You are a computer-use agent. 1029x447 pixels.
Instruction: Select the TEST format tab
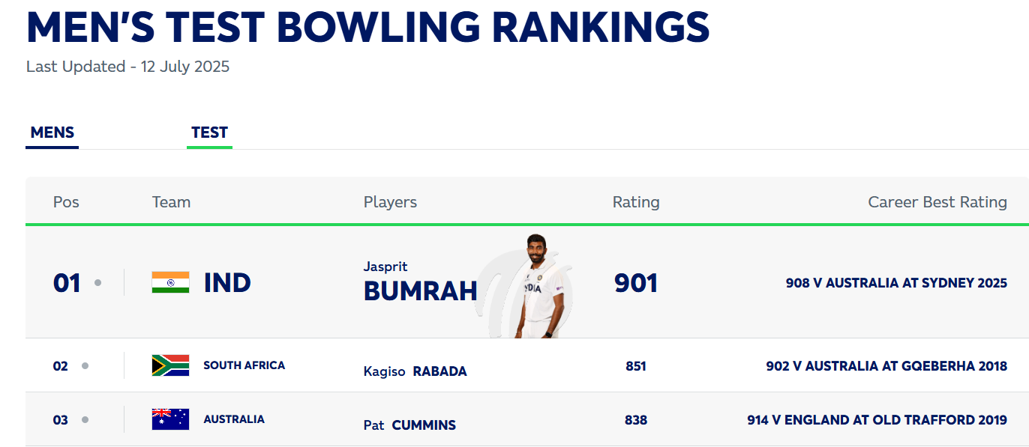pyautogui.click(x=209, y=133)
